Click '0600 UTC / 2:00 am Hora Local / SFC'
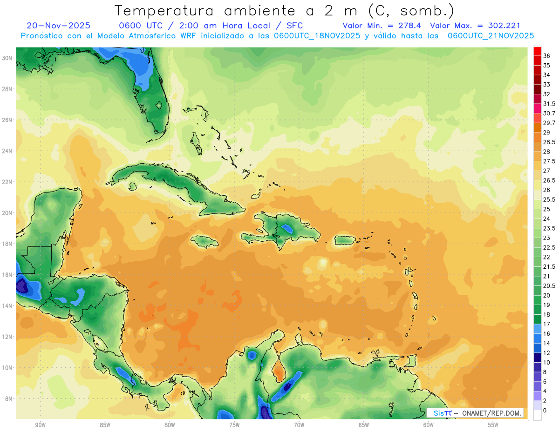Screen dimensions: 559x431 click(x=211, y=26)
